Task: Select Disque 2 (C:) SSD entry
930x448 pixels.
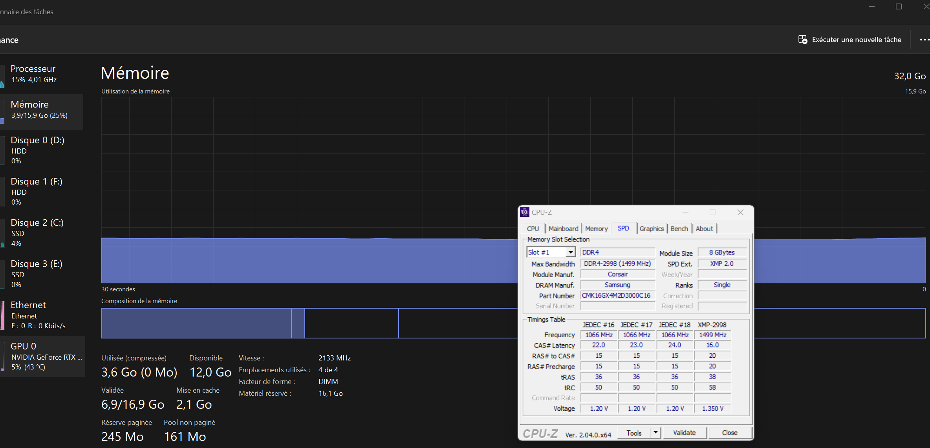Action: click(x=42, y=232)
